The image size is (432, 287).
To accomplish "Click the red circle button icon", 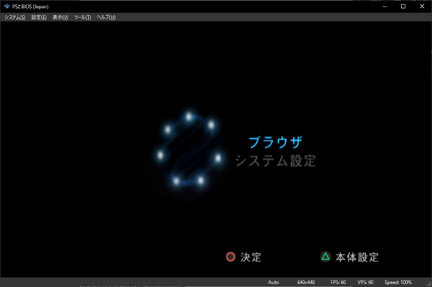I will pos(230,257).
